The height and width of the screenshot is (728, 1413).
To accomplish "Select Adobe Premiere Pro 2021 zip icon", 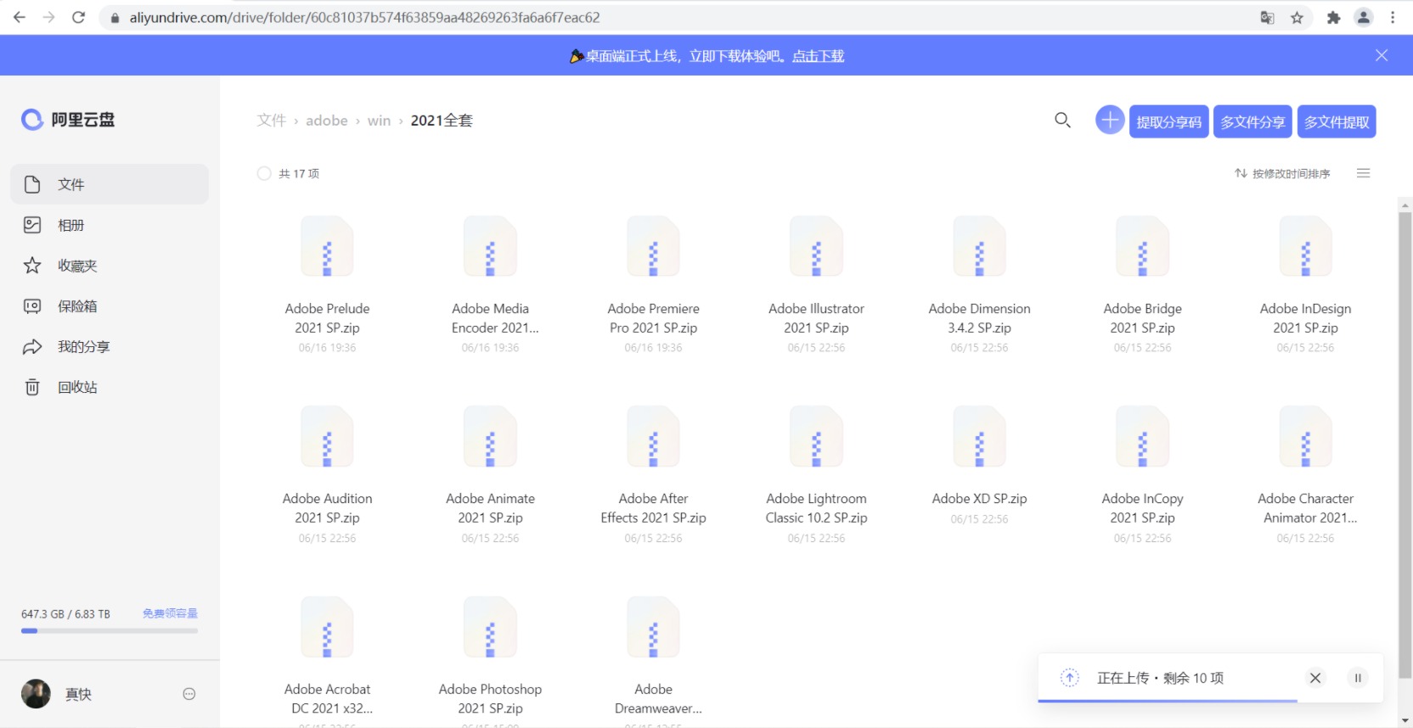I will (653, 247).
